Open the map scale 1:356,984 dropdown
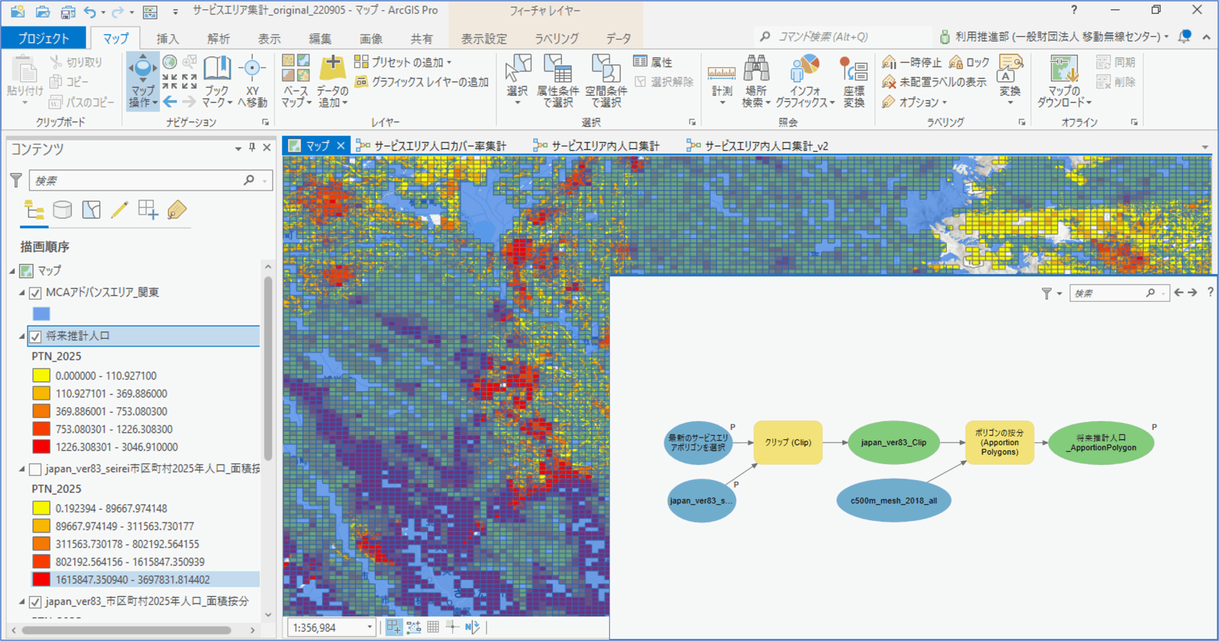The width and height of the screenshot is (1219, 641). click(x=370, y=628)
